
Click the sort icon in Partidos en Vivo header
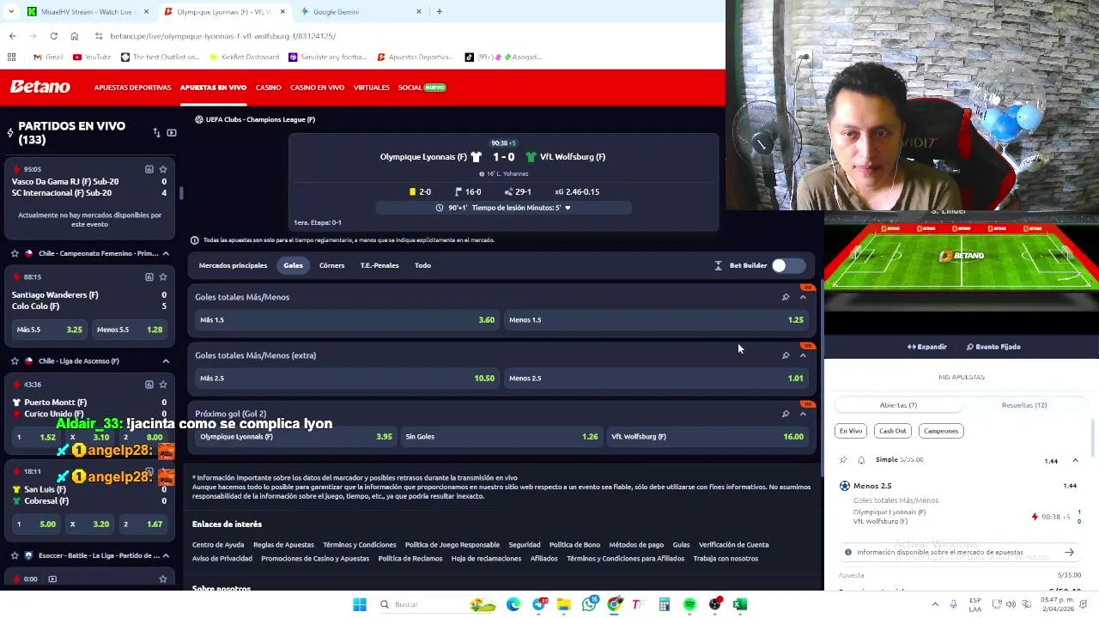[x=156, y=133]
